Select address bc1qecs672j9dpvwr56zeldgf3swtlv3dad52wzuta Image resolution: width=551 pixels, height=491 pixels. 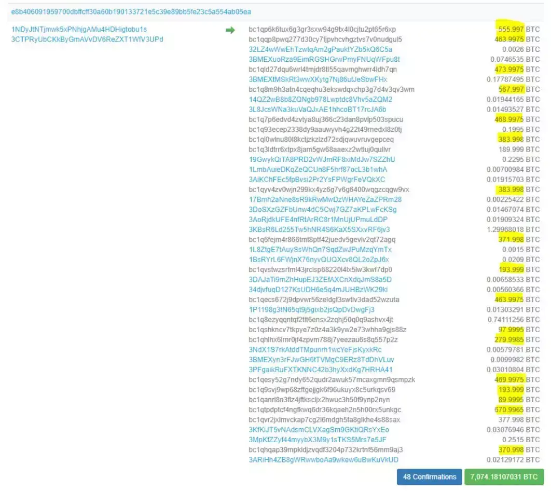(x=324, y=299)
